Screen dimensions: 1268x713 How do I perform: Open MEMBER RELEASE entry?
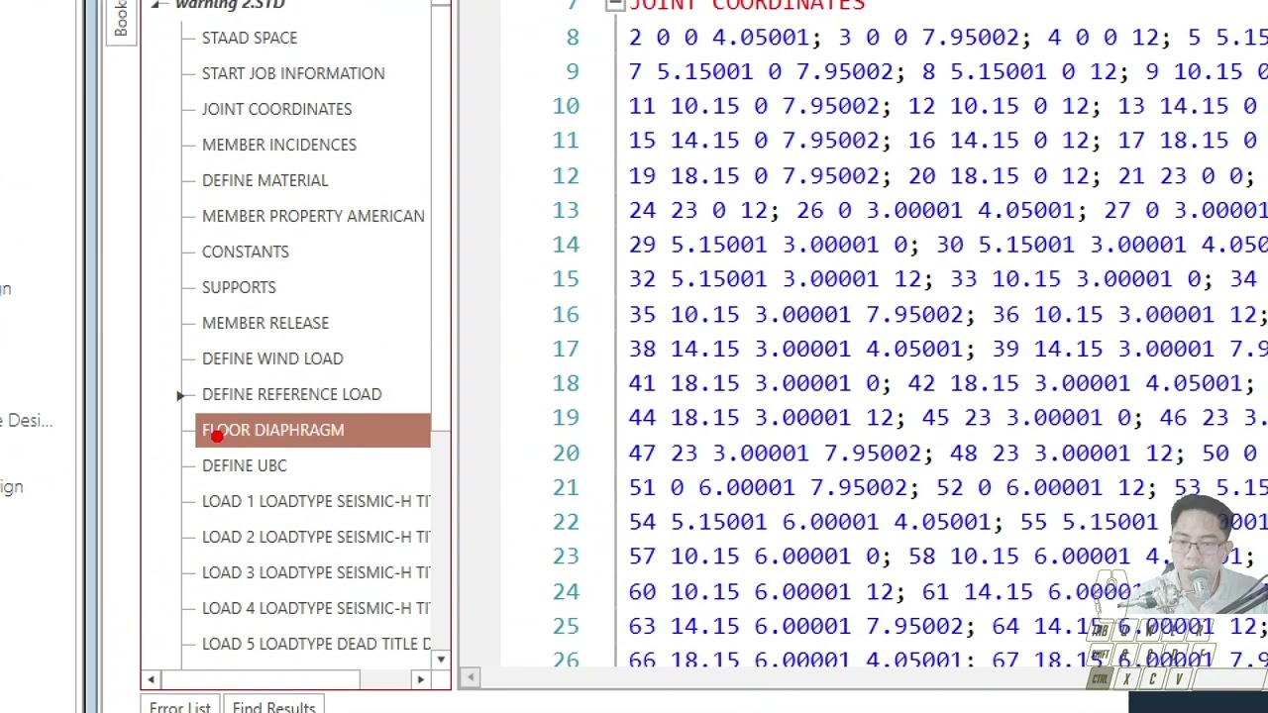[x=264, y=323]
